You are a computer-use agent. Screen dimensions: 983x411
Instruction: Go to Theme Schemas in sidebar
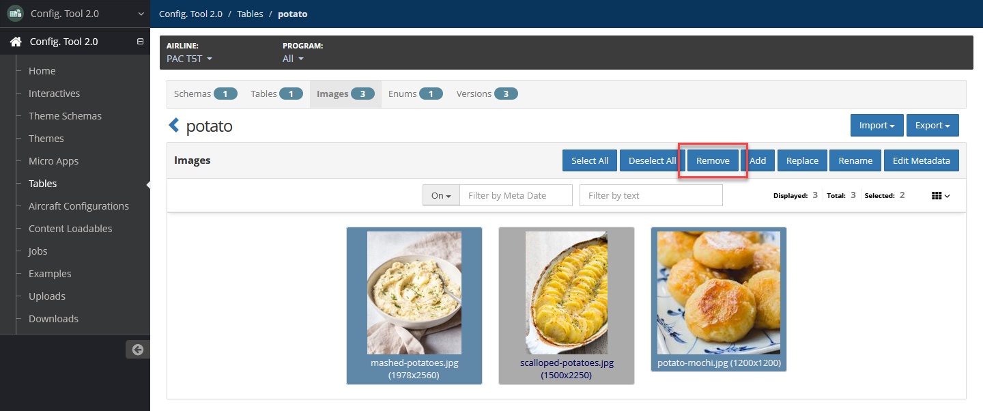[x=65, y=116]
